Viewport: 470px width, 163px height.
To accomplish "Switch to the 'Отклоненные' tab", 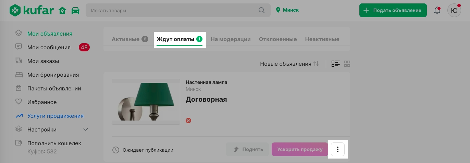I will [x=278, y=39].
